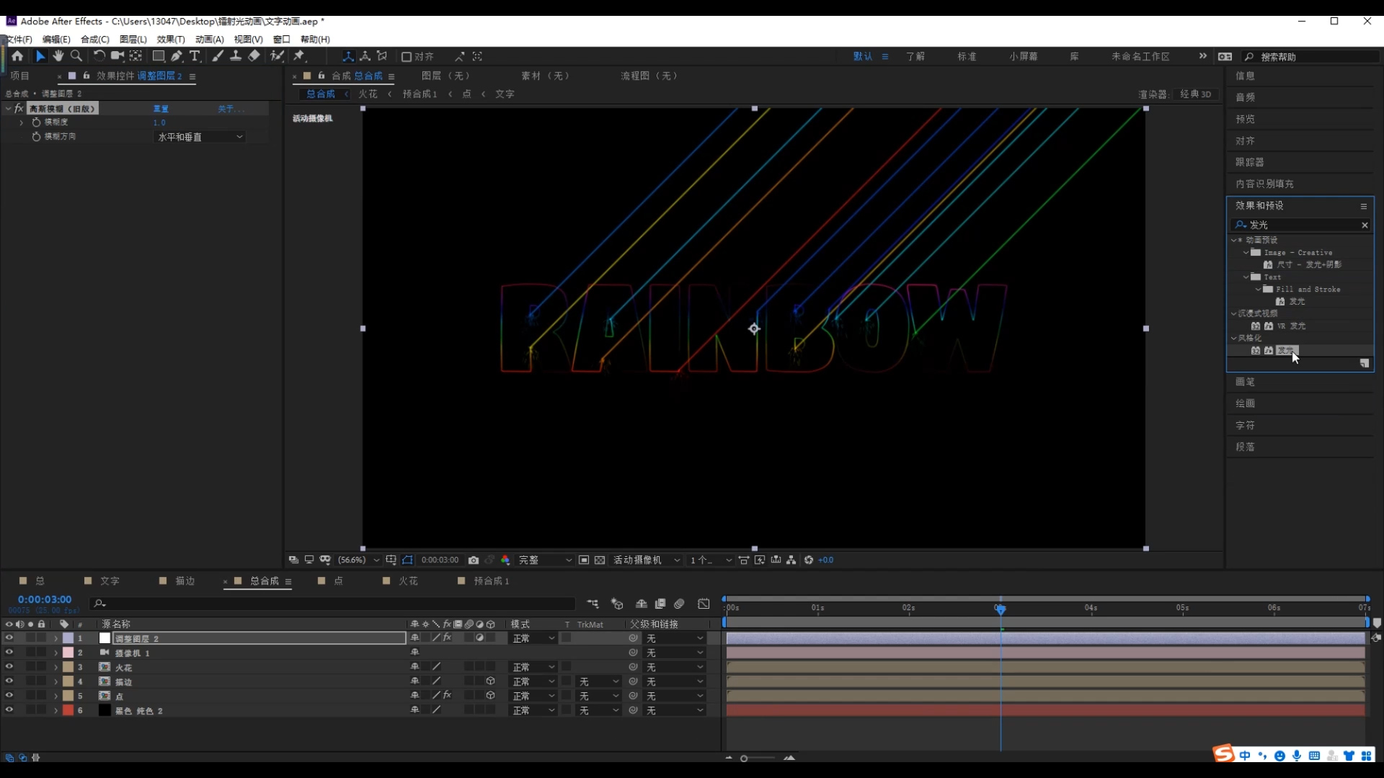The width and height of the screenshot is (1384, 778).
Task: Open the 水平和垂直 blur direction dropdown
Action: (x=200, y=137)
